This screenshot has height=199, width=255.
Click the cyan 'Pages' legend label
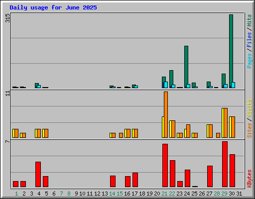(x=250, y=61)
